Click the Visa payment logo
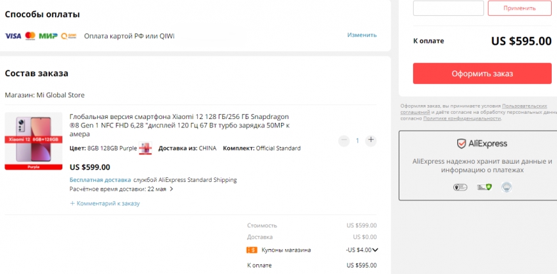The width and height of the screenshot is (557, 274). pos(12,35)
